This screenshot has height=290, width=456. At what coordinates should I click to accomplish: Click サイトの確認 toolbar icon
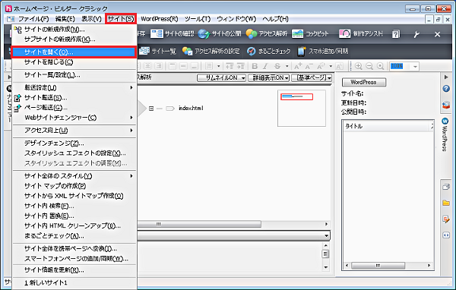(x=172, y=34)
